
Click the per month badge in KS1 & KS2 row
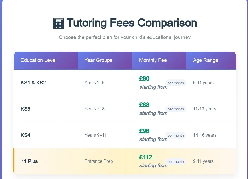tap(175, 83)
